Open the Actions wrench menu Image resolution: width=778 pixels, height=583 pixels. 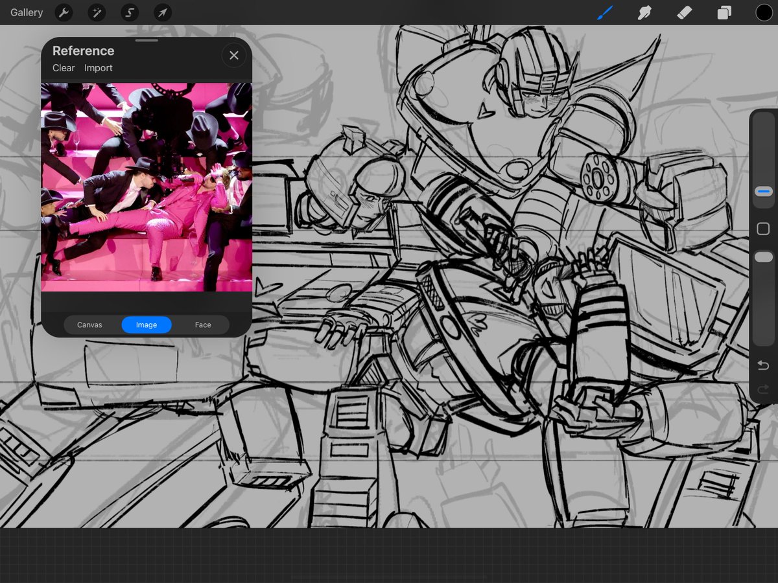point(64,12)
